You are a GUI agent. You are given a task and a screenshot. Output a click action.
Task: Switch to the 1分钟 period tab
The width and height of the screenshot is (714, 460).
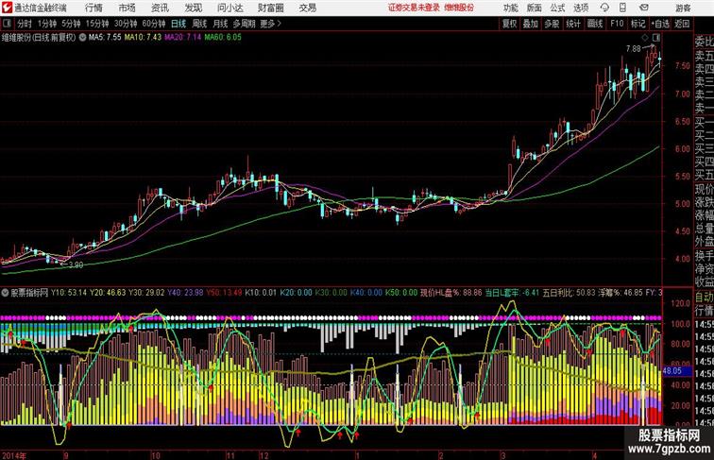coord(47,24)
